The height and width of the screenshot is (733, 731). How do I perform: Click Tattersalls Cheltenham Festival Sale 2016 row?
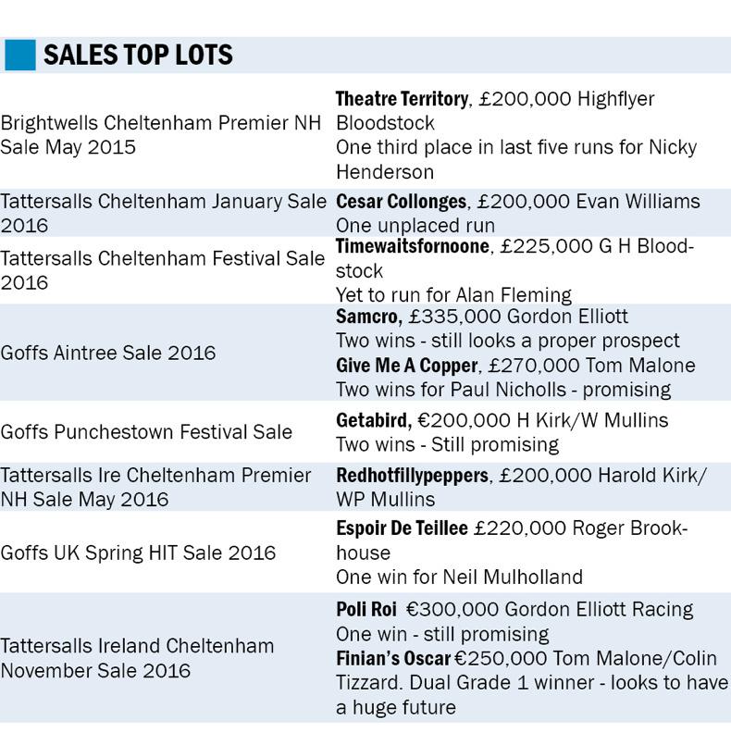click(x=163, y=270)
